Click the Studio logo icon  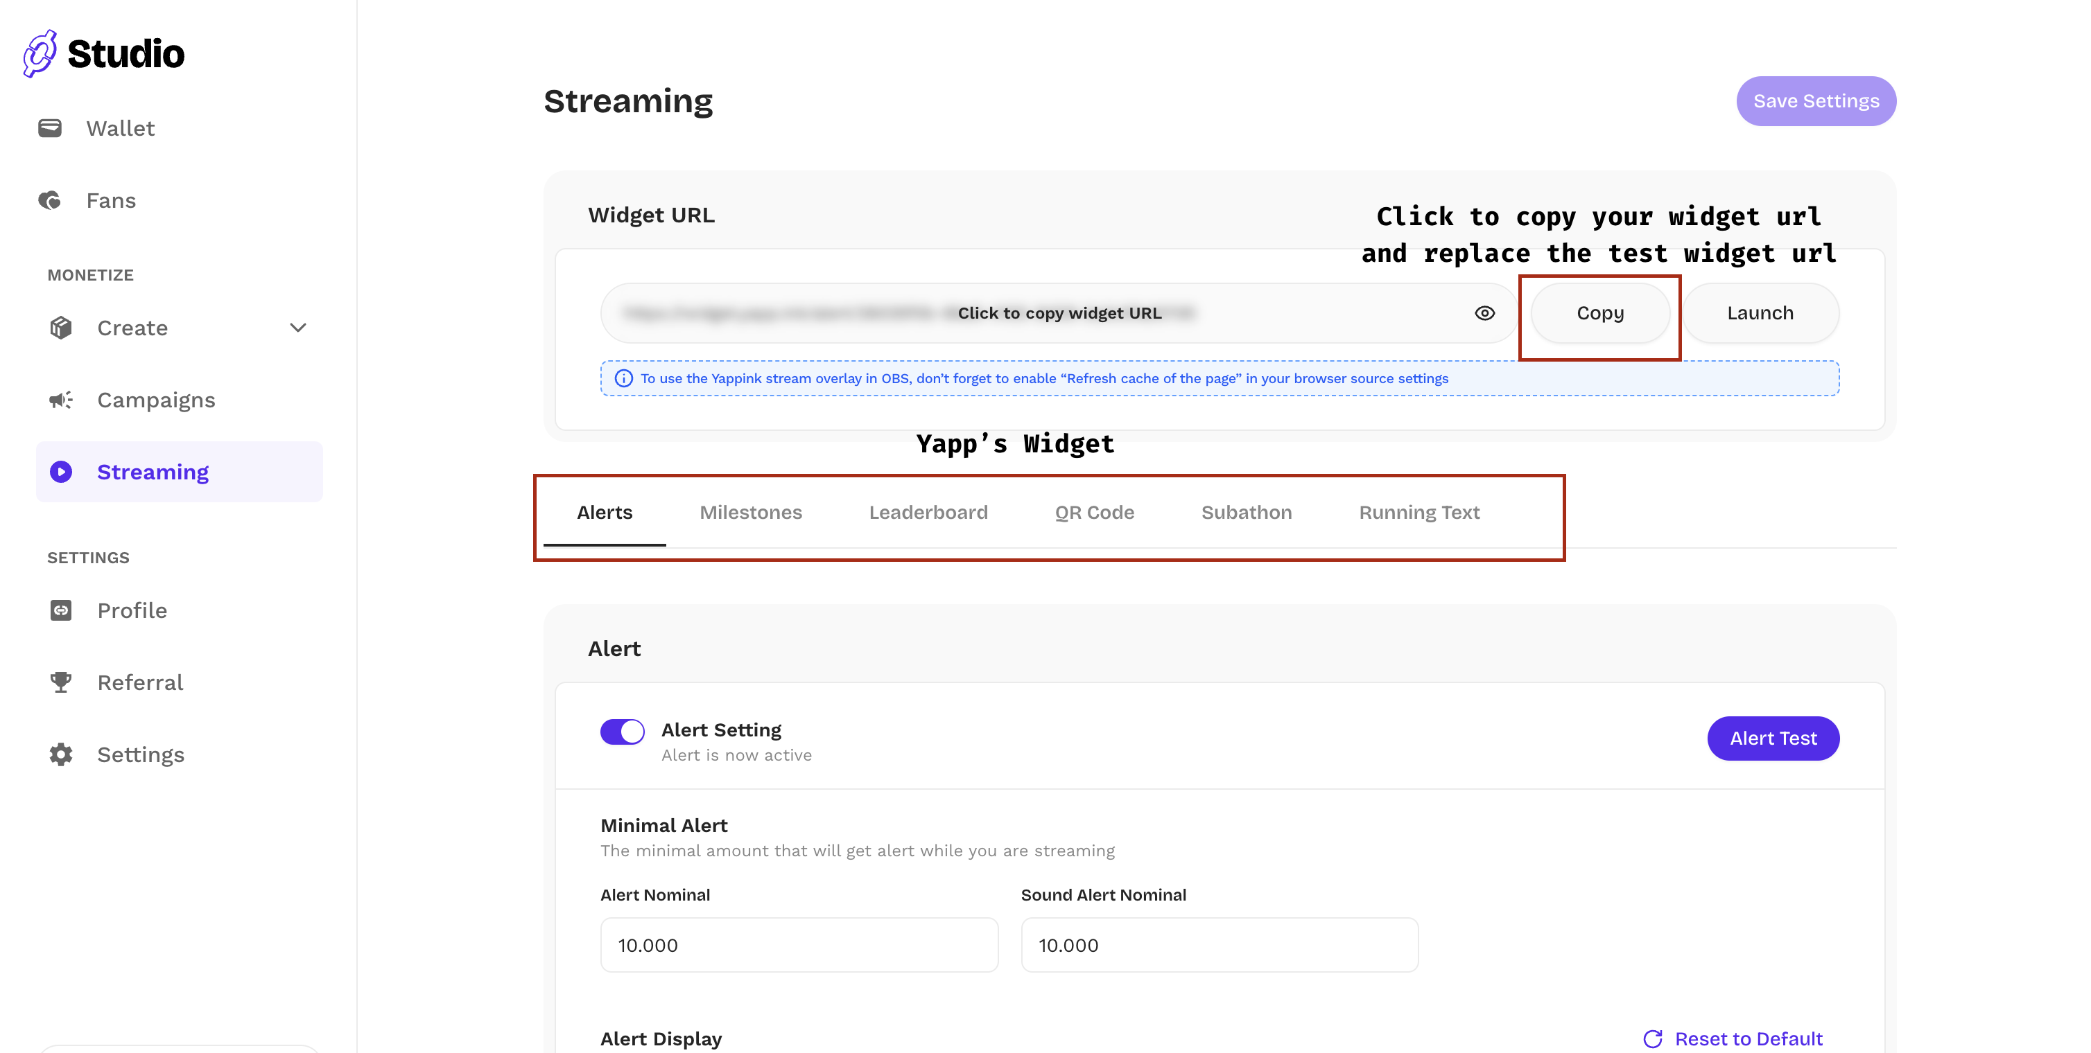pyautogui.click(x=40, y=53)
